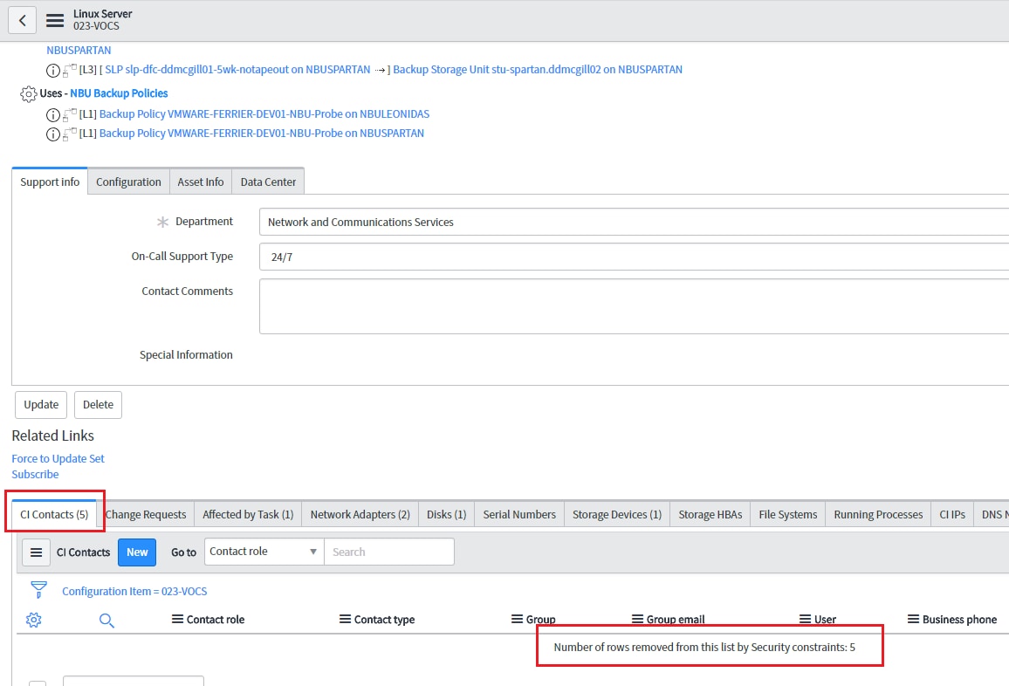Go back using the header arrow button
Image resolution: width=1009 pixels, height=686 pixels.
click(x=22, y=20)
